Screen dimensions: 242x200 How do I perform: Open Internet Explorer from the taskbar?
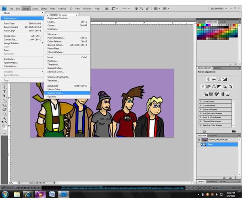[x=28, y=194]
